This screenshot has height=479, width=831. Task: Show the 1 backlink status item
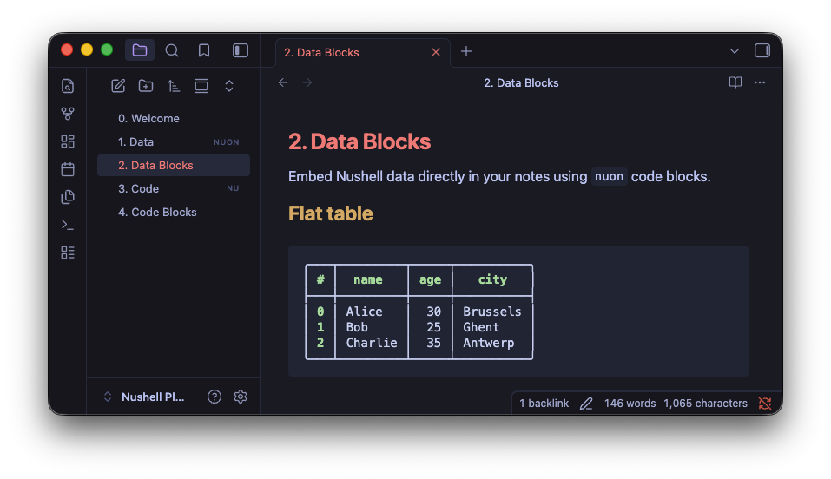click(x=544, y=404)
